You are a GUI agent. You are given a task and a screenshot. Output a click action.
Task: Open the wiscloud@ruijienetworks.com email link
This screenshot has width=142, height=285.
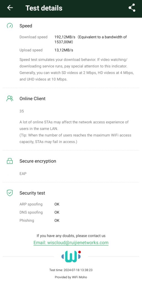point(71,242)
